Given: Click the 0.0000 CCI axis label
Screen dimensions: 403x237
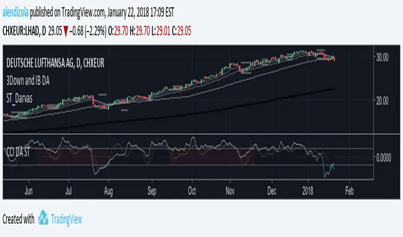Looking at the screenshot, I should pos(384,158).
